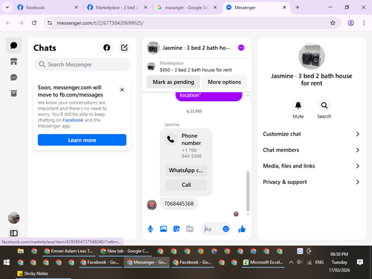Choose a GIF with GIF icon

[190, 229]
